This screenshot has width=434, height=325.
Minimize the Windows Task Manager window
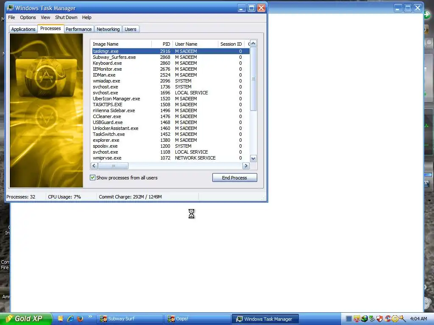click(x=241, y=8)
